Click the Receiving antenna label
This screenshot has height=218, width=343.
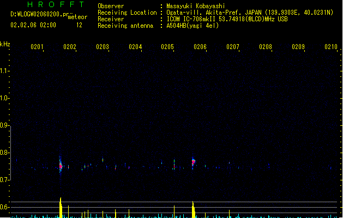[125, 26]
